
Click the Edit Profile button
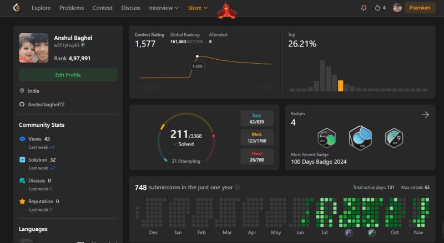pyautogui.click(x=68, y=75)
